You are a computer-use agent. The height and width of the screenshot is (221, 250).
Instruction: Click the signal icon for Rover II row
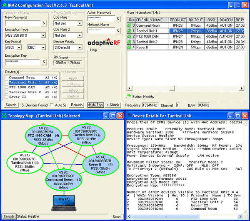tap(129, 47)
